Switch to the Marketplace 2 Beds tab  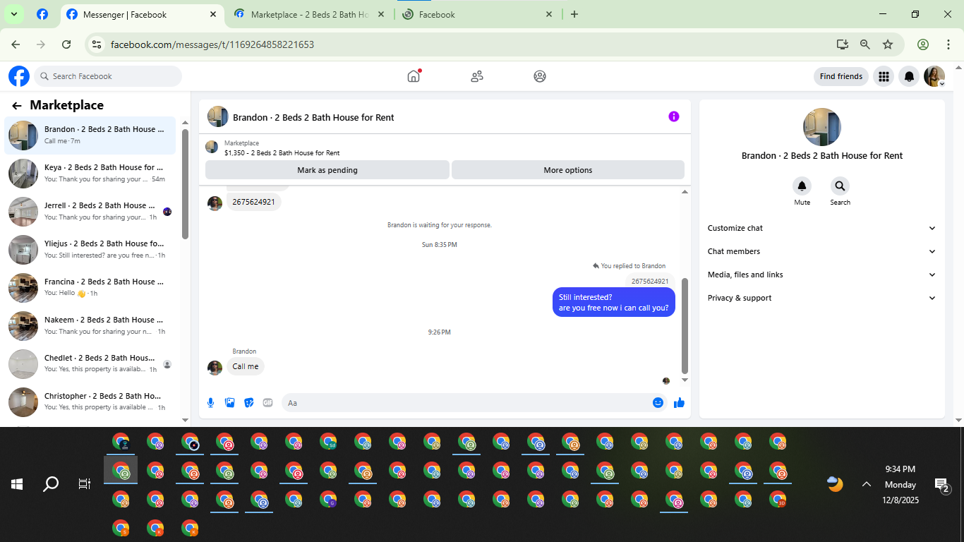(309, 14)
